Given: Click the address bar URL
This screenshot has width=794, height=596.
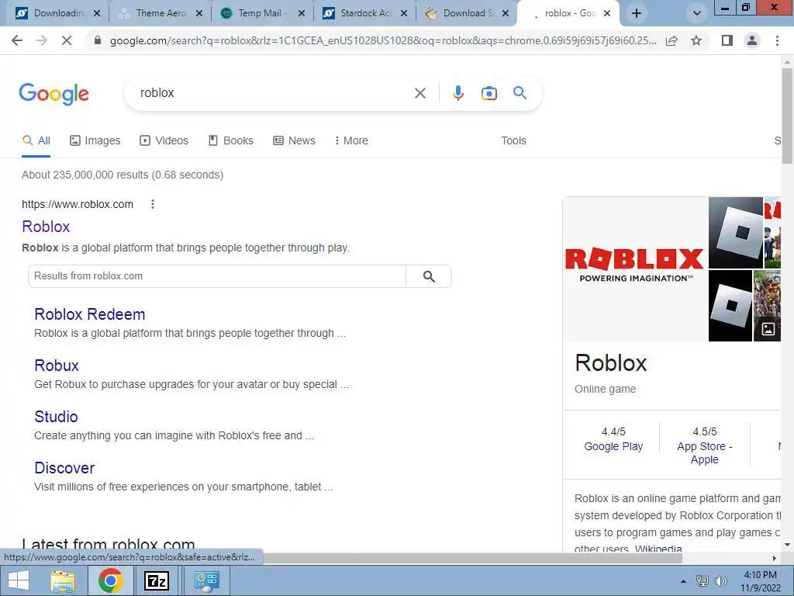Looking at the screenshot, I should pyautogui.click(x=383, y=40).
